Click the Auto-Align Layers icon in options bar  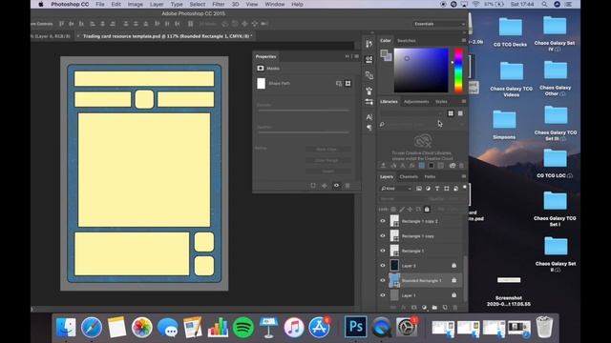click(x=191, y=24)
